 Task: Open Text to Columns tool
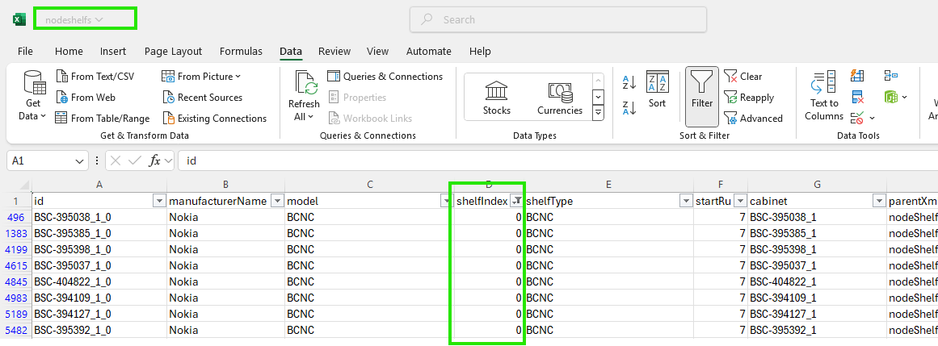(823, 97)
